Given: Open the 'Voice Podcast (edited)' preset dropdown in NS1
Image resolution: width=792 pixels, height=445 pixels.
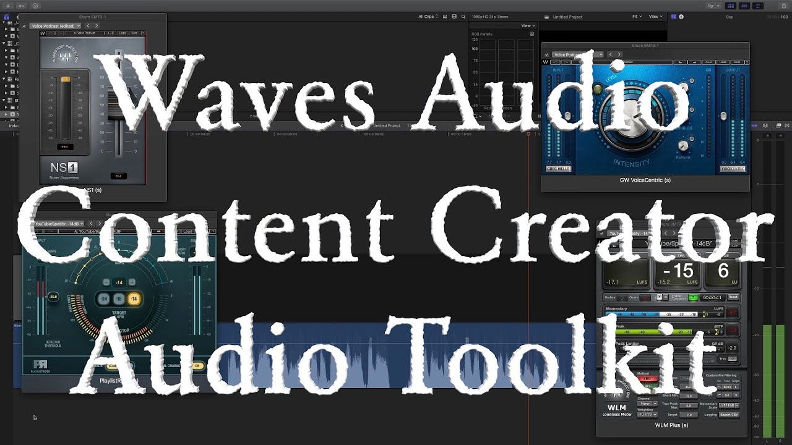Looking at the screenshot, I should click(56, 26).
